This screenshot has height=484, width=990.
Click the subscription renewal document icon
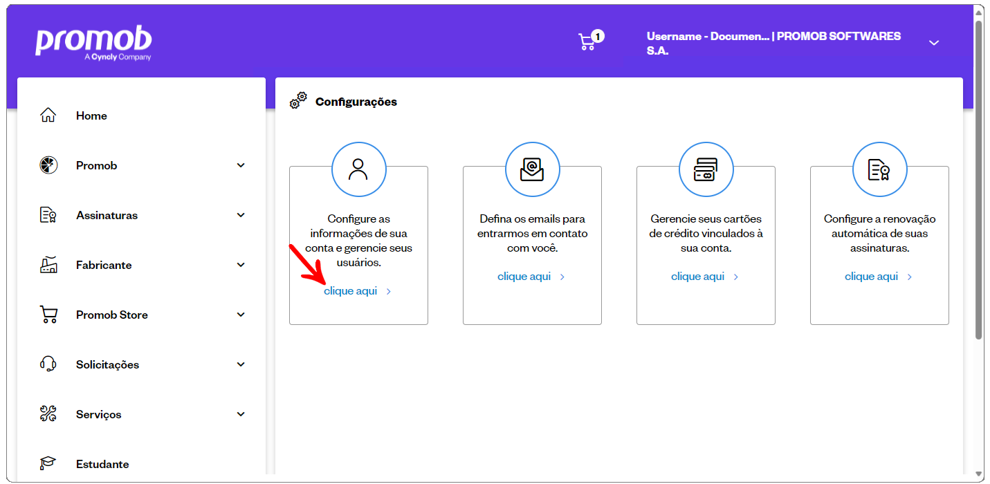coord(879,169)
